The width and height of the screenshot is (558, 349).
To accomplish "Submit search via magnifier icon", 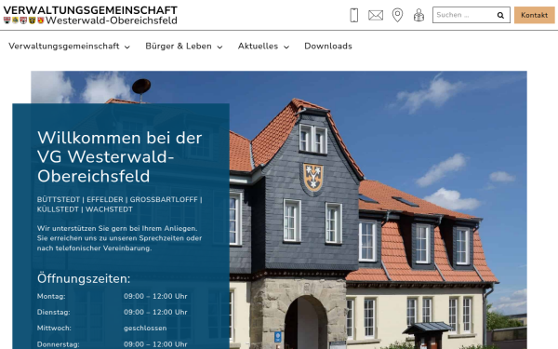I will (x=500, y=15).
